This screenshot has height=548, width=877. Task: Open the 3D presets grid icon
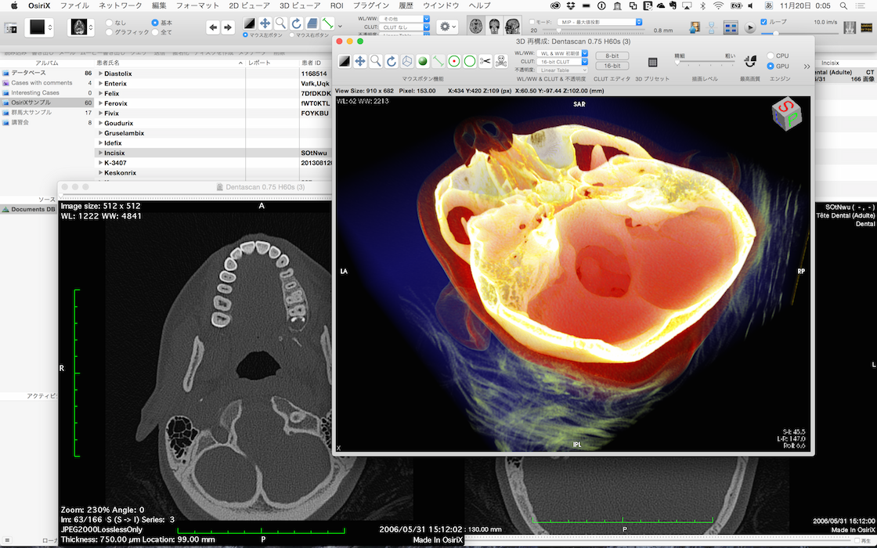coord(652,62)
